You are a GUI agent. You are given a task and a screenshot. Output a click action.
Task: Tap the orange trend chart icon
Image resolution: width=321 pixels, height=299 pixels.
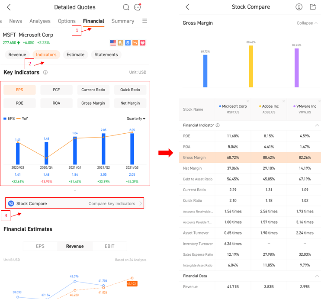pos(135,42)
